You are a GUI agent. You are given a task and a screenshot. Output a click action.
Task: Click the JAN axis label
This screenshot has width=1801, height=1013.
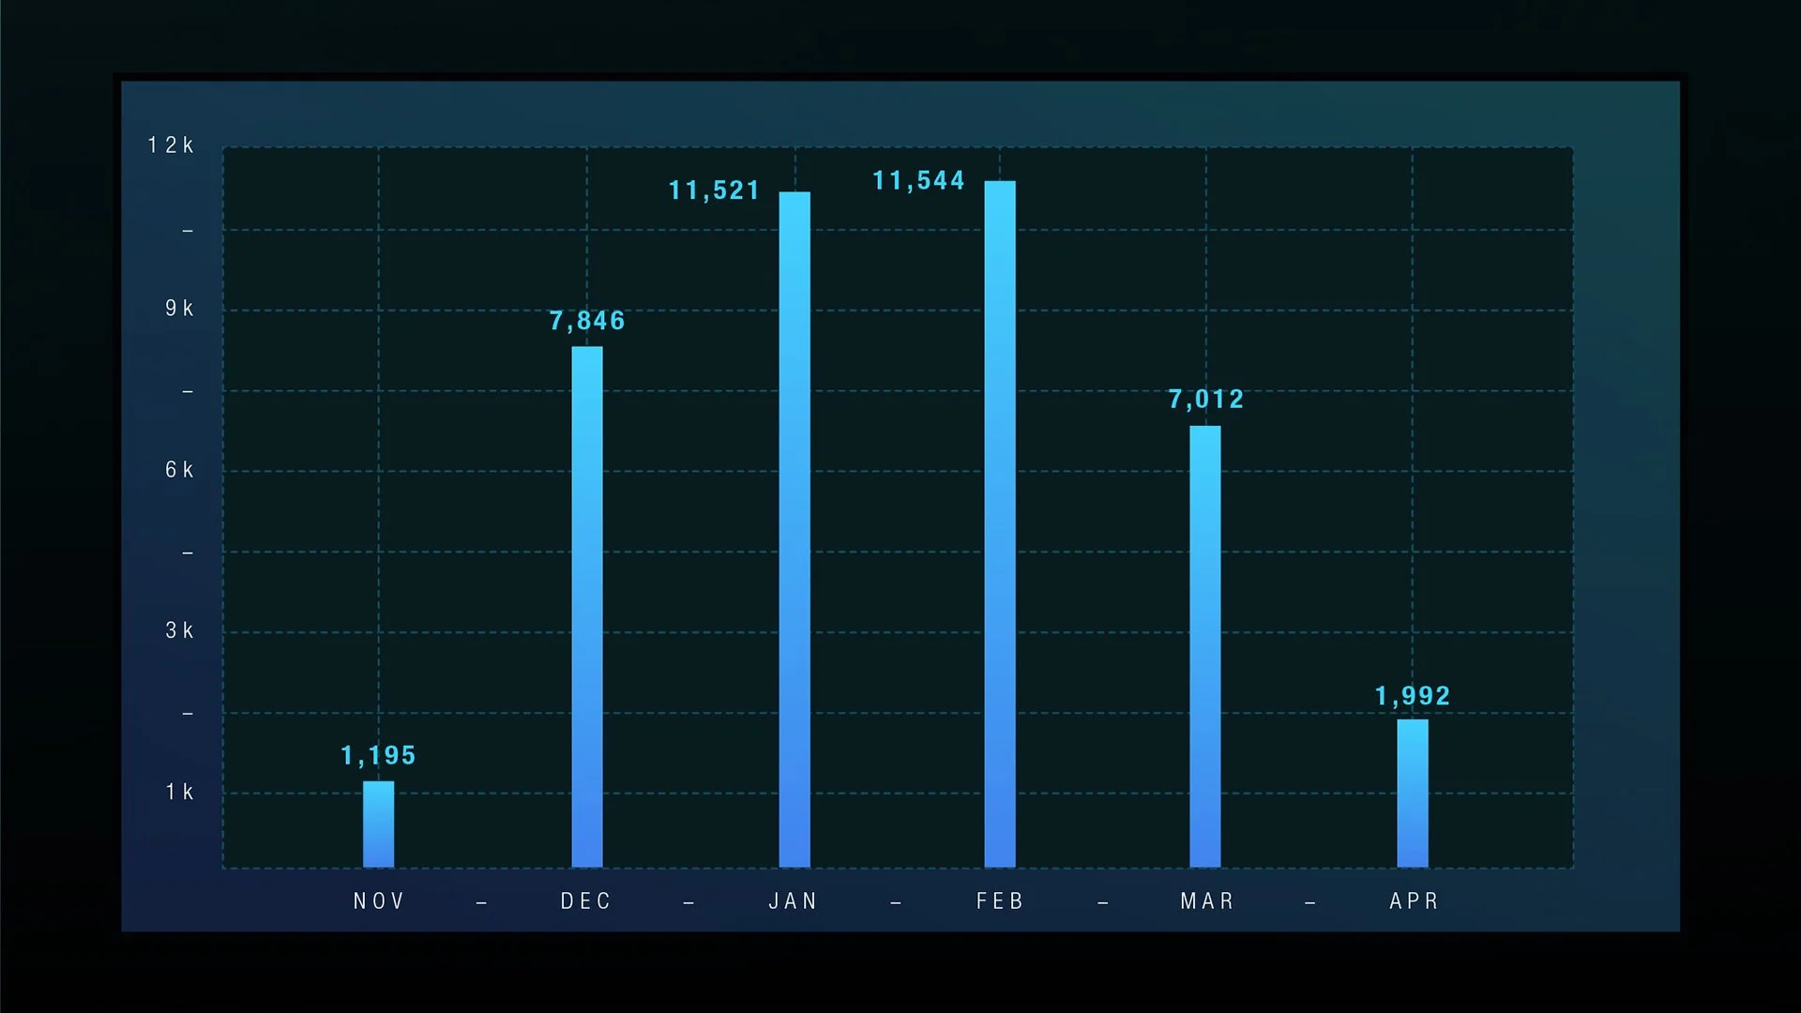coord(794,901)
